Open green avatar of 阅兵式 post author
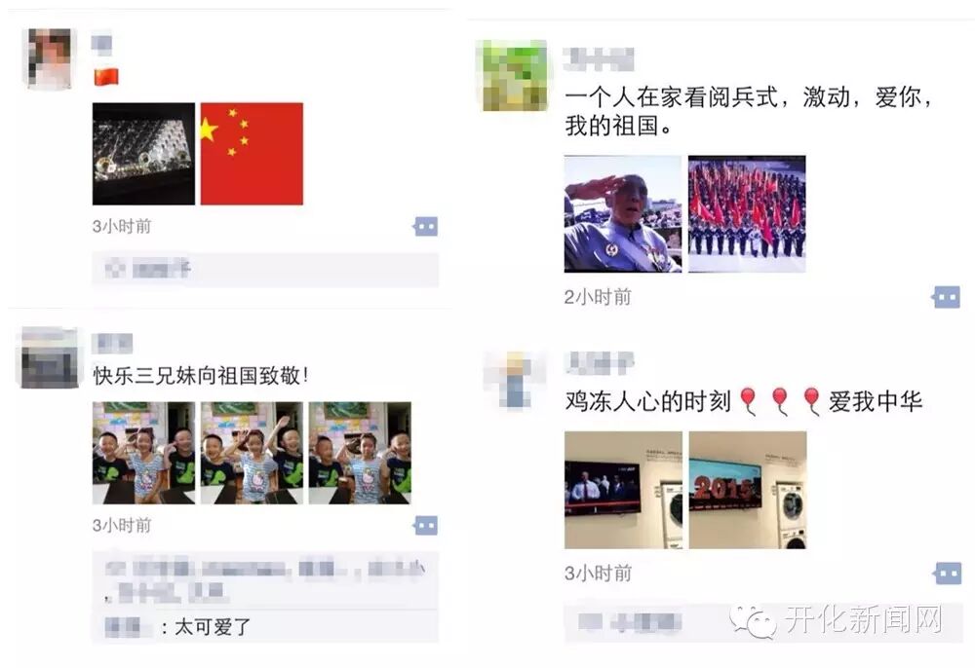975x668 pixels. 515,75
